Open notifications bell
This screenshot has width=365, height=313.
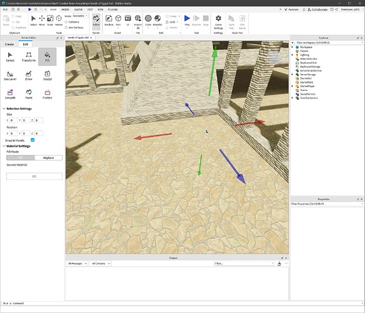(x=304, y=9)
